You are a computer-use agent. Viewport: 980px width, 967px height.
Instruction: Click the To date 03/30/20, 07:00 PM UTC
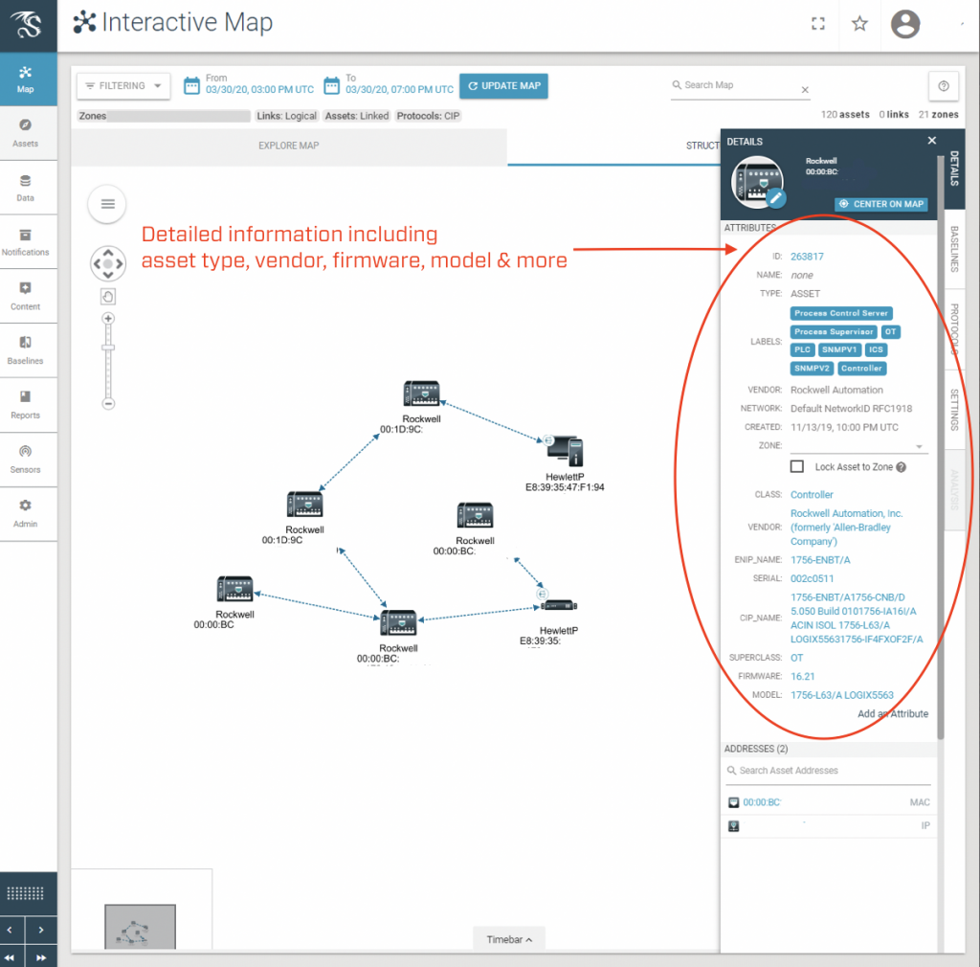click(x=399, y=89)
